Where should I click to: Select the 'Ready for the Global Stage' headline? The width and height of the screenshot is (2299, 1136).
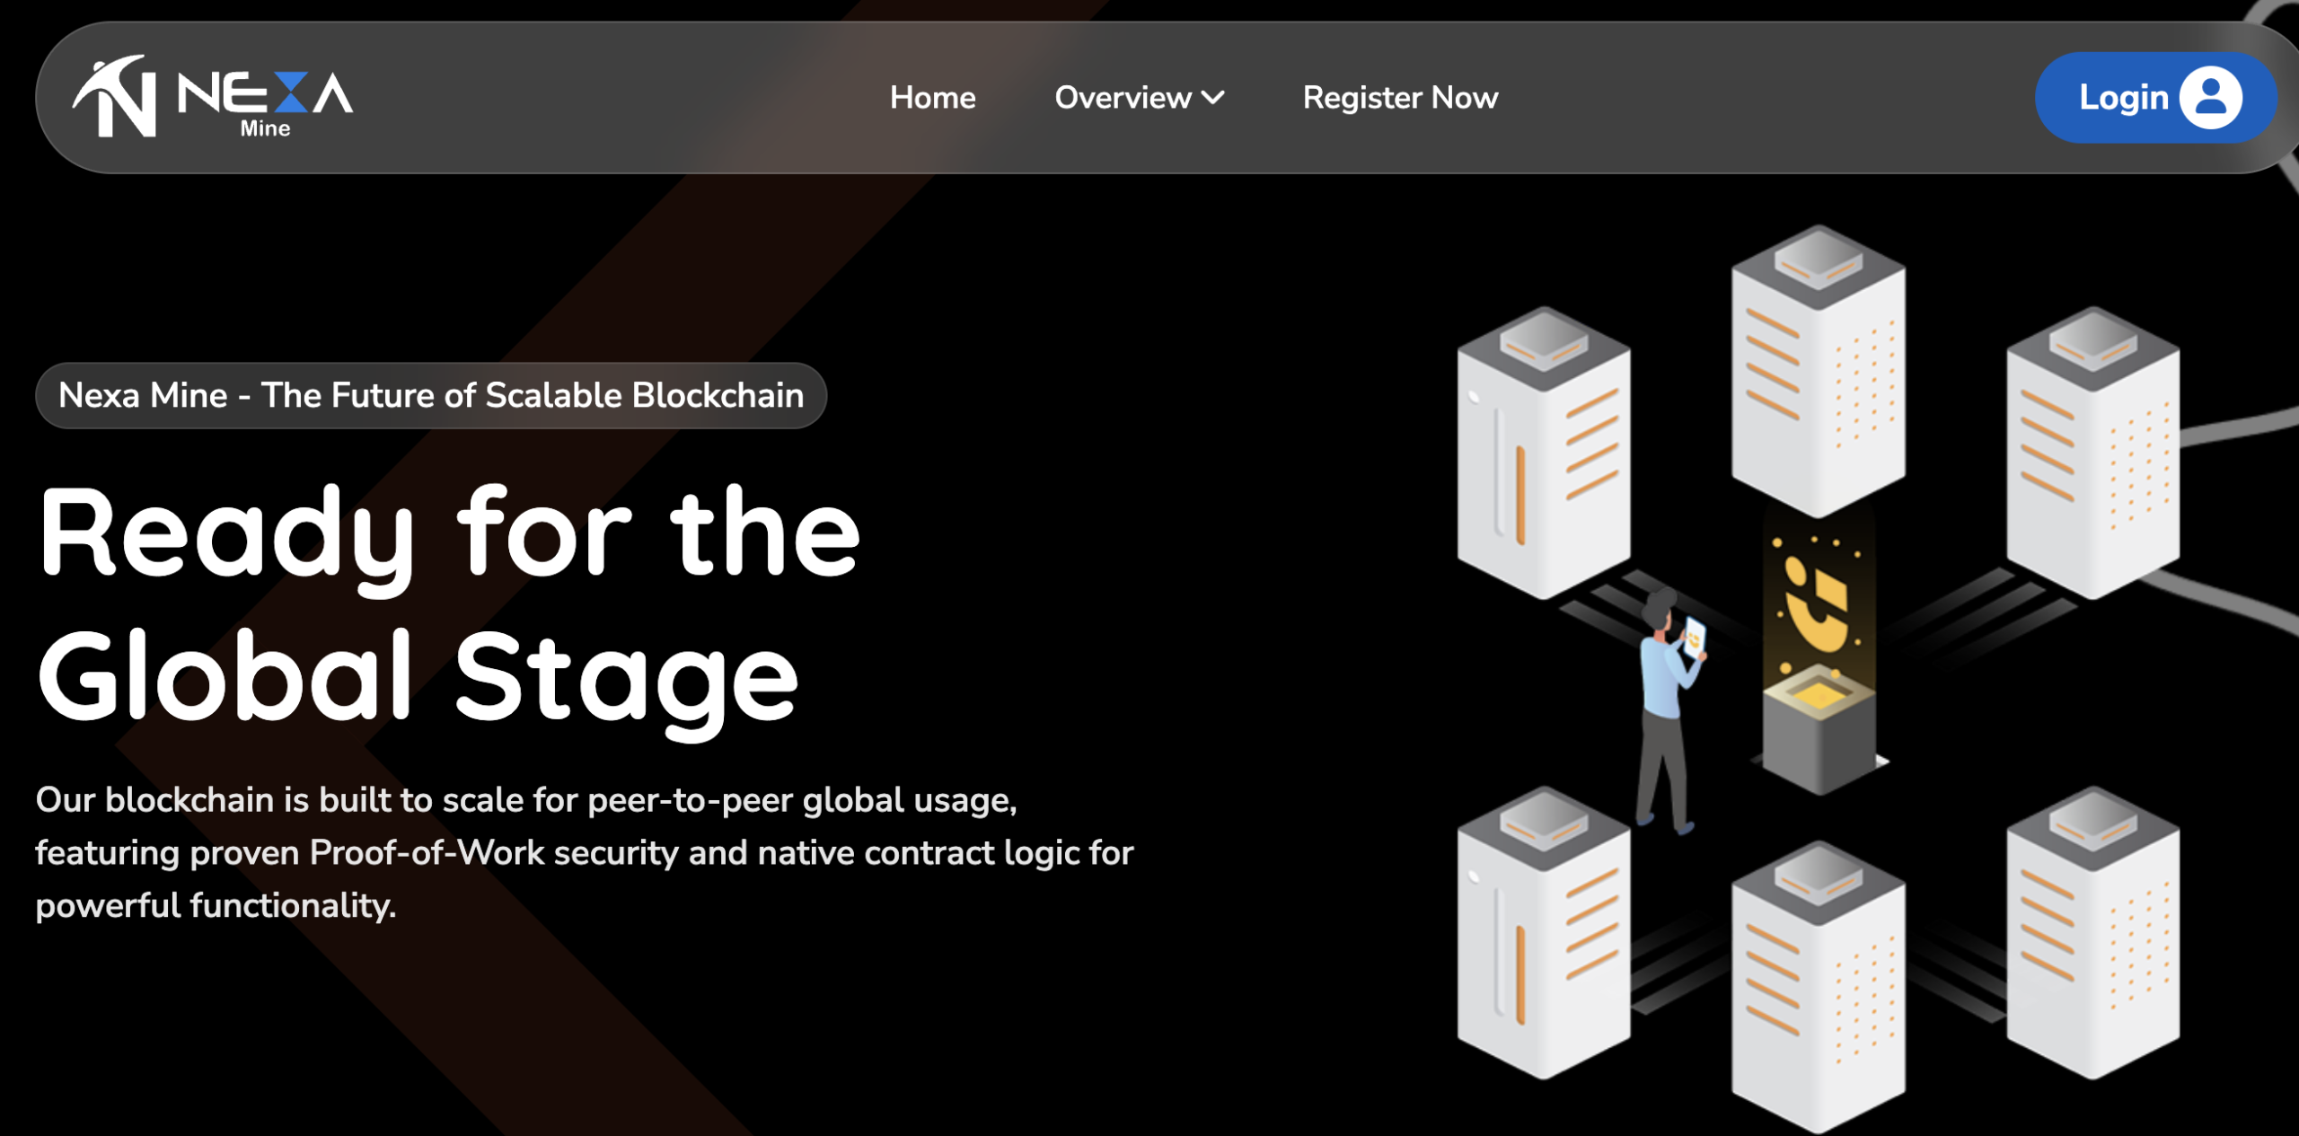[449, 606]
